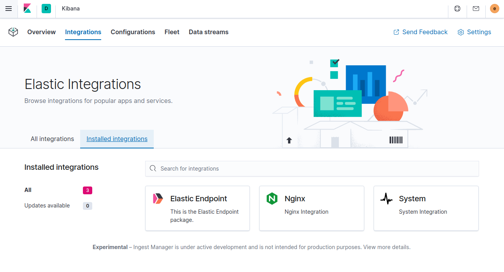Click the Nginx integration logo
Image resolution: width=504 pixels, height=272 pixels.
tap(272, 198)
